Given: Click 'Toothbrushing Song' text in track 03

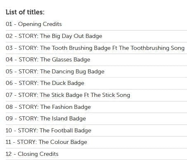Looking at the screenshot, I should coord(157,48).
